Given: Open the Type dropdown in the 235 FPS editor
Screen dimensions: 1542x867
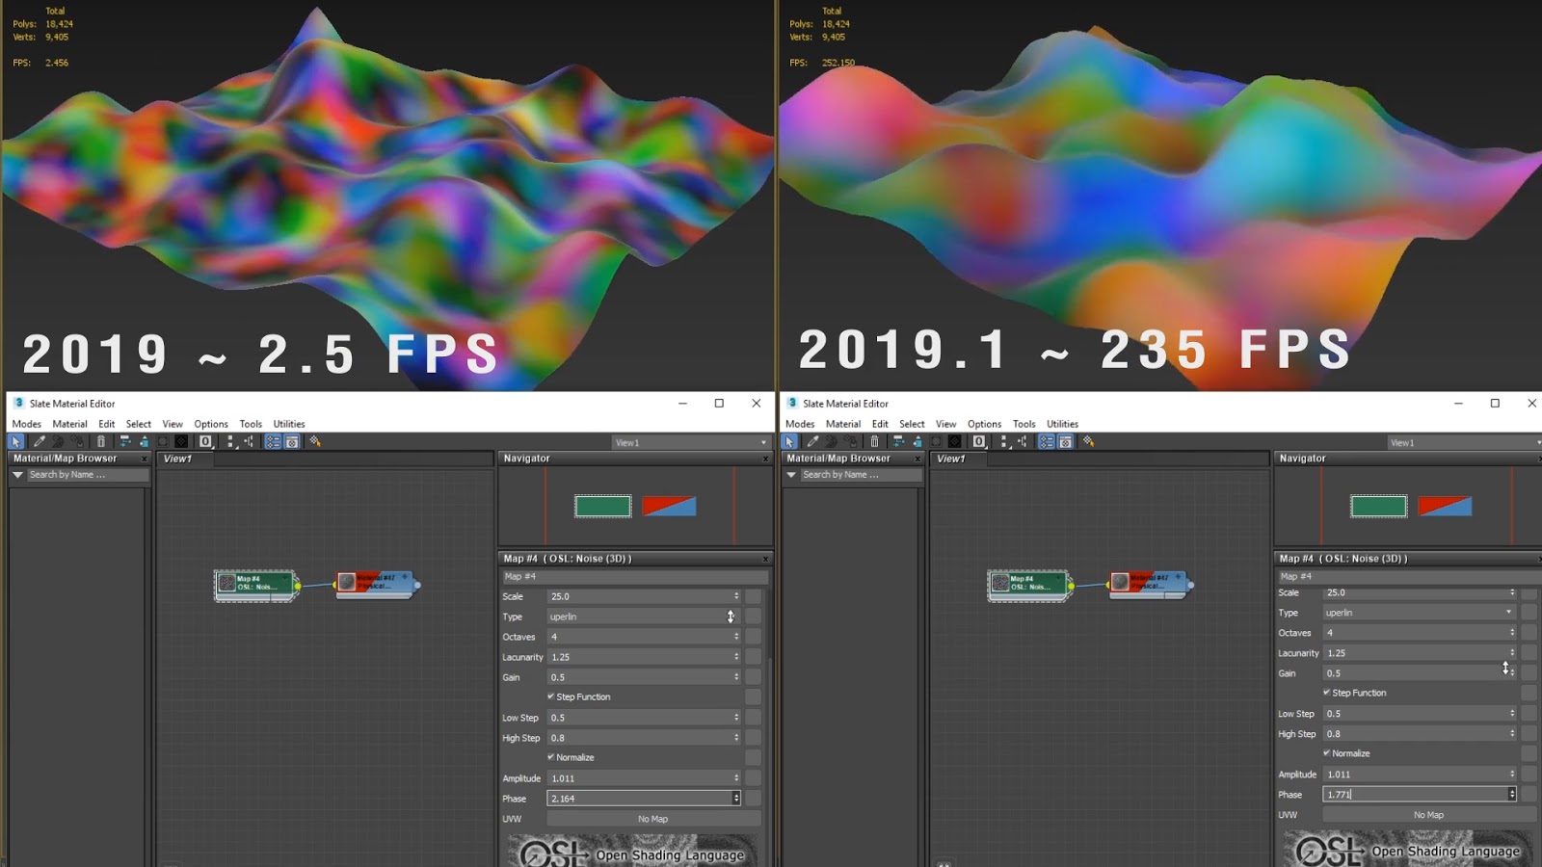Looking at the screenshot, I should pyautogui.click(x=1420, y=613).
